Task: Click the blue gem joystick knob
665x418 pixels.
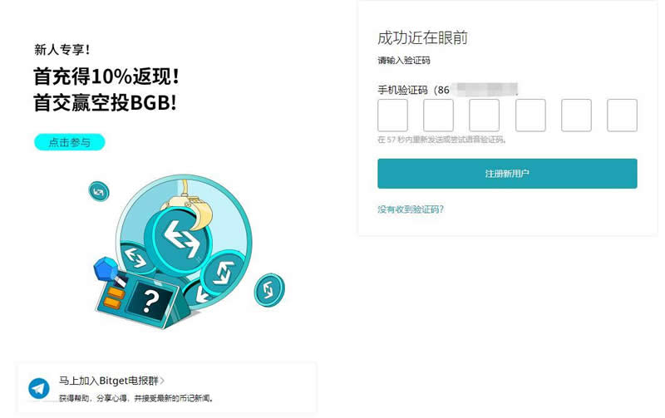Action: coord(106,269)
